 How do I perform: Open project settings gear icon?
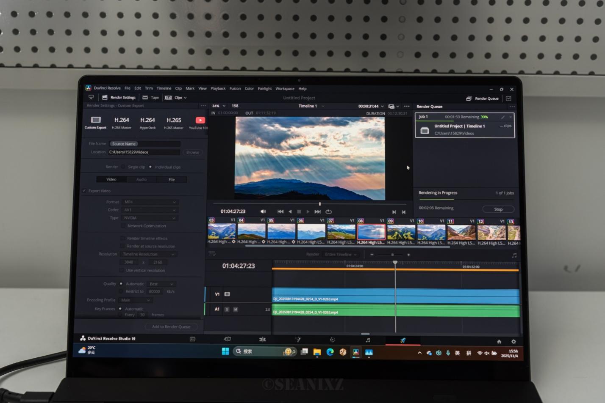[x=513, y=342]
